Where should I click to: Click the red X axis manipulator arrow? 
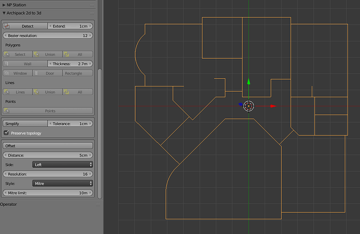coord(273,106)
